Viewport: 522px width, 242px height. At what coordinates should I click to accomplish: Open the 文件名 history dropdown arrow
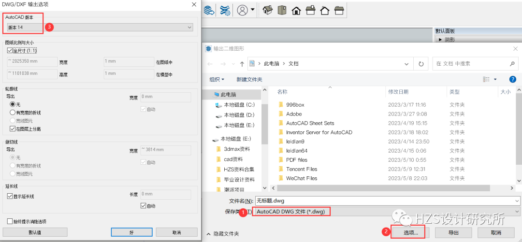[x=517, y=201]
